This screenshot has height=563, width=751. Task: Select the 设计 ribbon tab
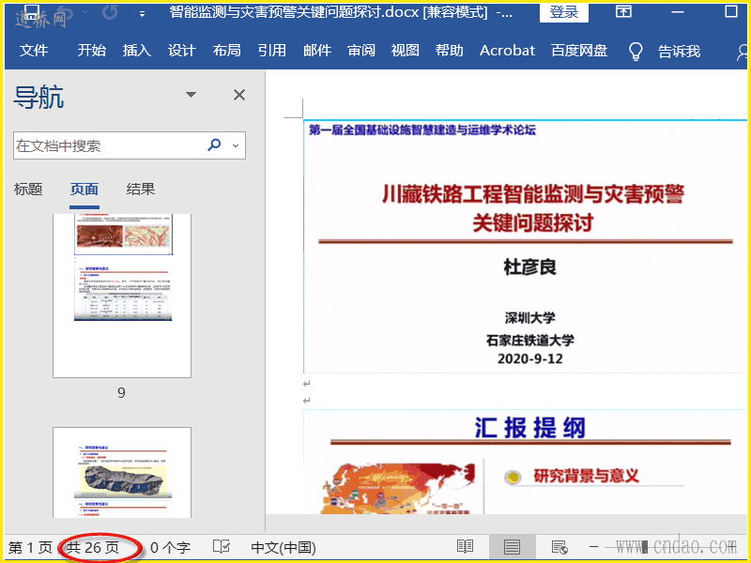[181, 51]
